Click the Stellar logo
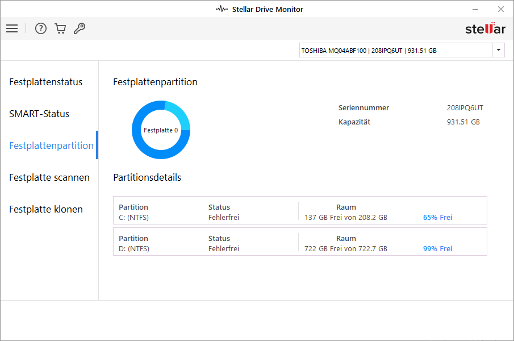Screen dimensions: 514x341 click(x=484, y=29)
